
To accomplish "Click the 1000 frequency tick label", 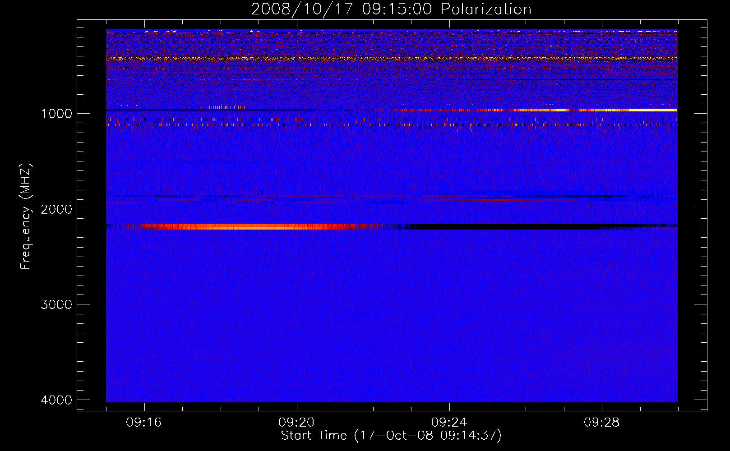I will (x=56, y=114).
